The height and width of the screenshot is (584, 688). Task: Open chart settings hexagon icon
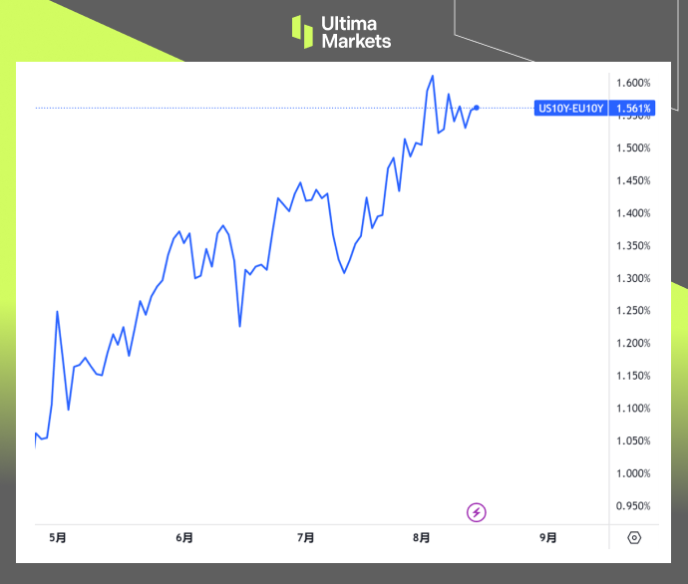tap(634, 537)
